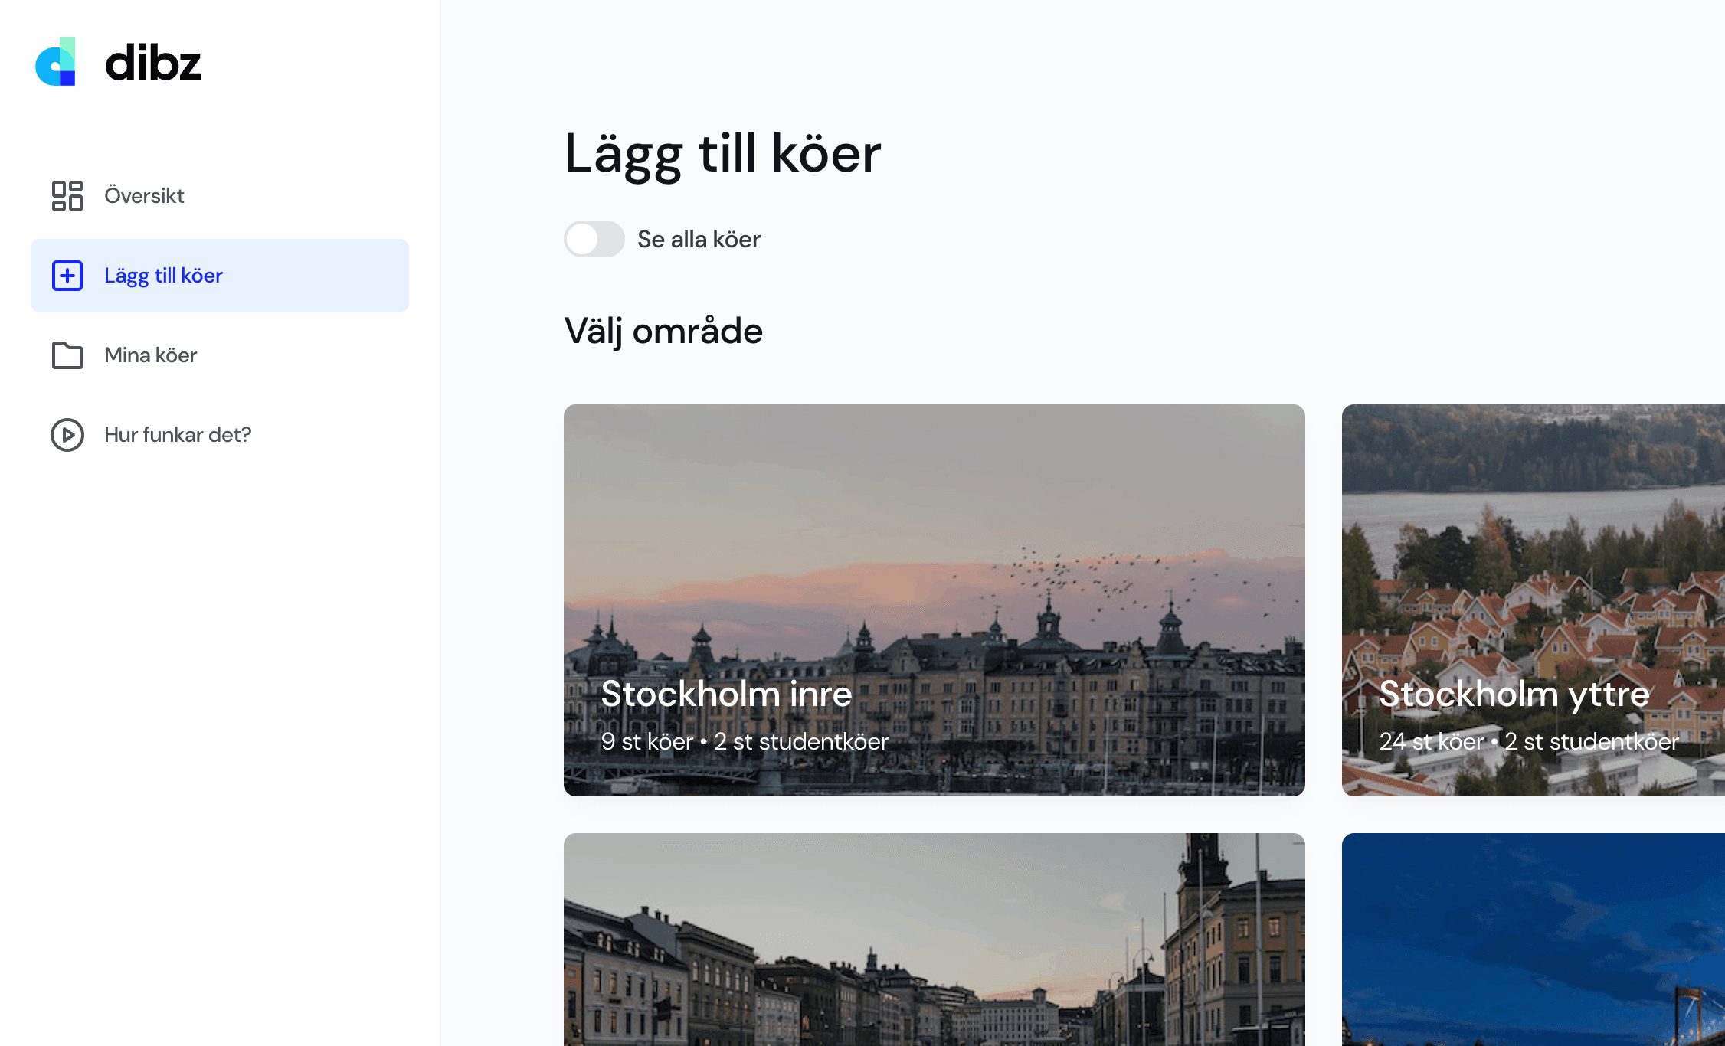
Task: Click the dibz logo icon
Action: [56, 61]
